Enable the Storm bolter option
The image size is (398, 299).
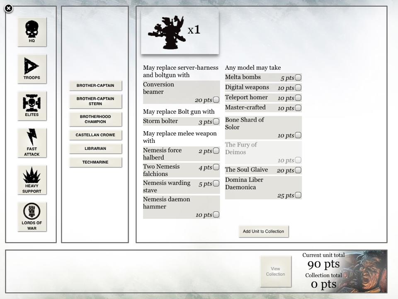[x=216, y=122]
